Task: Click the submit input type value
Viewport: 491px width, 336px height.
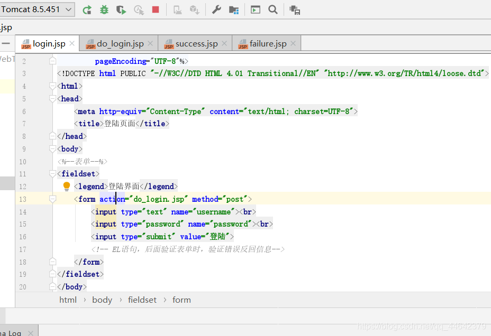Action: pyautogui.click(x=159, y=237)
